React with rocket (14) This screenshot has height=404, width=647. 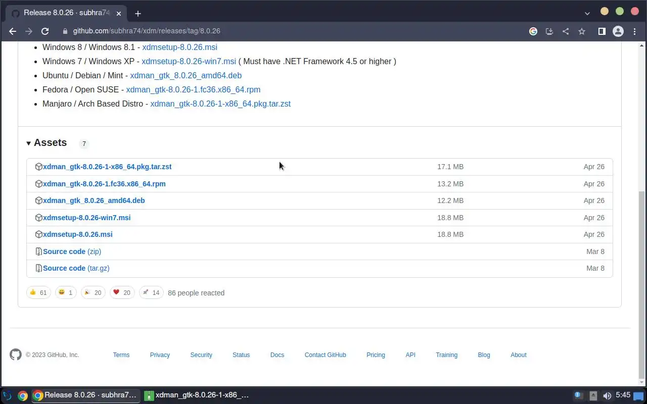pyautogui.click(x=151, y=292)
